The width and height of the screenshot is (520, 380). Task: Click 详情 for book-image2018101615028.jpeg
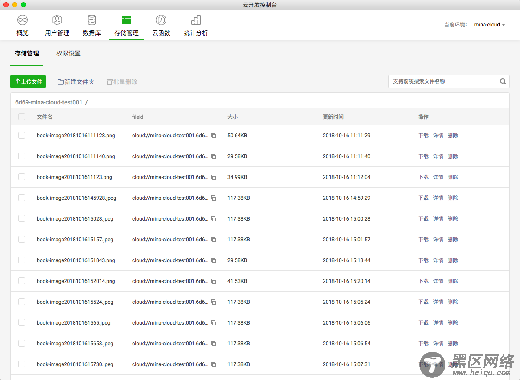click(438, 219)
